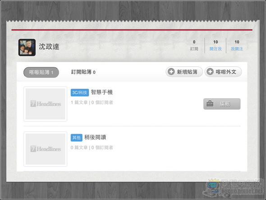
Task: Click the Headlines logo in 稍後閱讀 thumbnail
Action: pyautogui.click(x=46, y=149)
